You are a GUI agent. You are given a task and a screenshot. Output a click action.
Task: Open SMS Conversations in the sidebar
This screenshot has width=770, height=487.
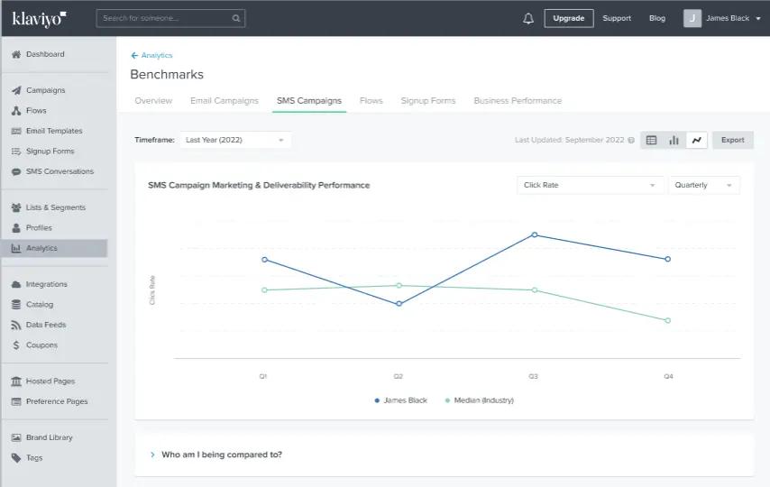point(60,171)
